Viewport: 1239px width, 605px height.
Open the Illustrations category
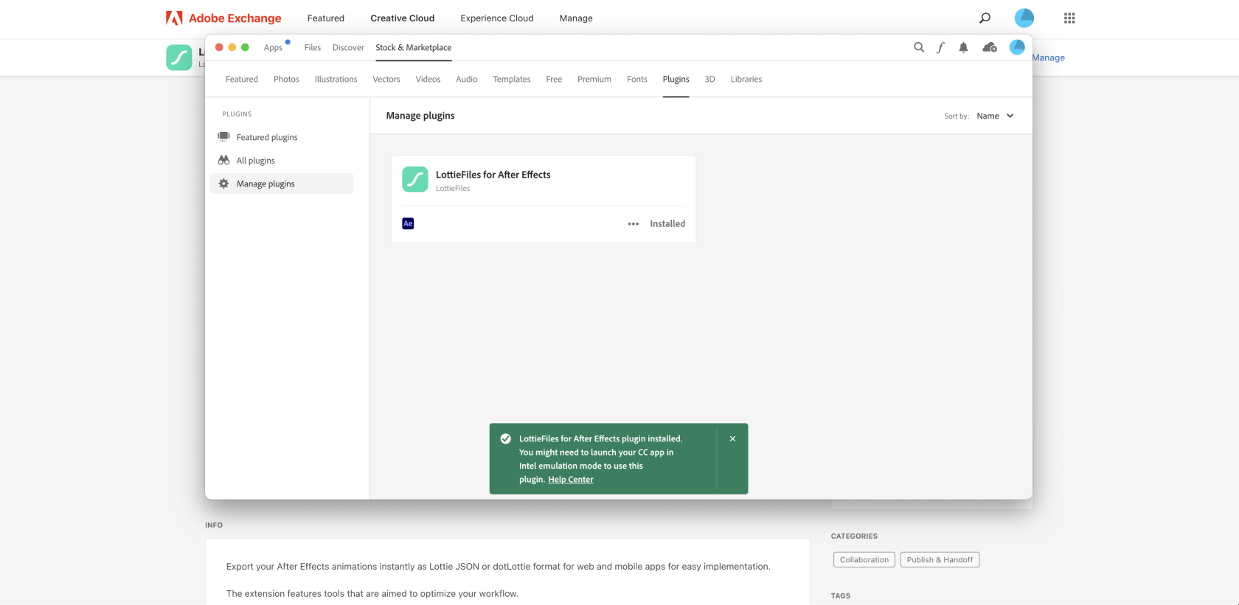tap(336, 79)
